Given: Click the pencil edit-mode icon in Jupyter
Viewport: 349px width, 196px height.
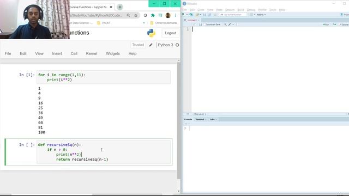Looking at the screenshot, I should point(151,45).
